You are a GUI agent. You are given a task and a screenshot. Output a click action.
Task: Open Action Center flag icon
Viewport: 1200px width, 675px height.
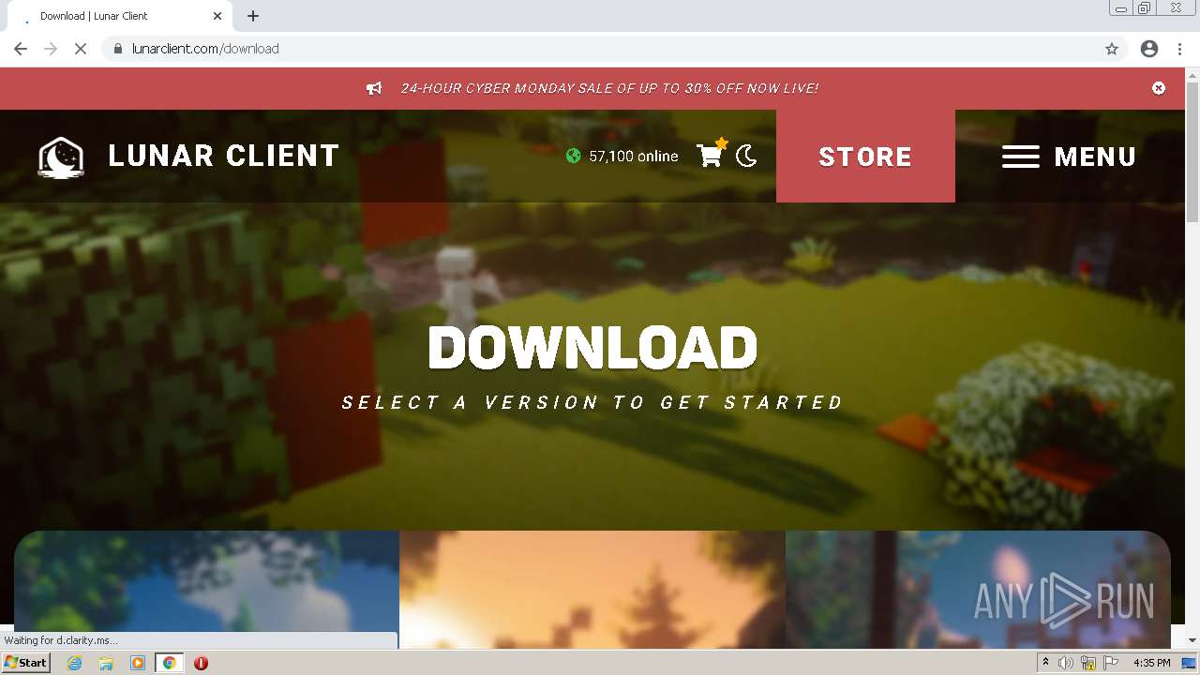[1111, 663]
